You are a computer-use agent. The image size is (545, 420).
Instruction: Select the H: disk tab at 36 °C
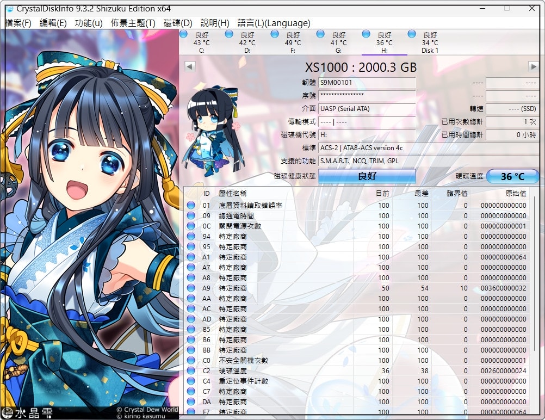pos(384,42)
